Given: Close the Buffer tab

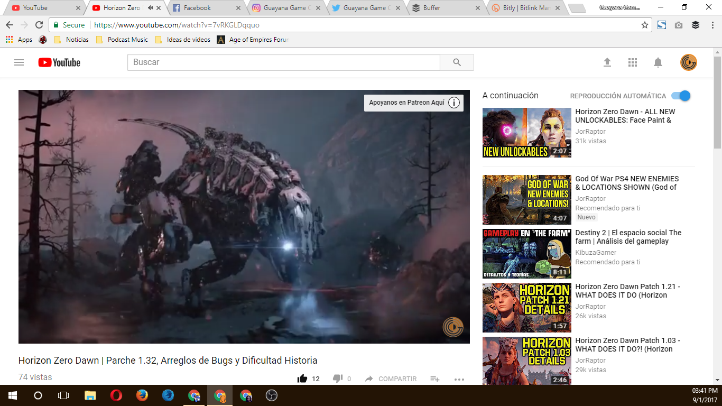Looking at the screenshot, I should tap(478, 8).
